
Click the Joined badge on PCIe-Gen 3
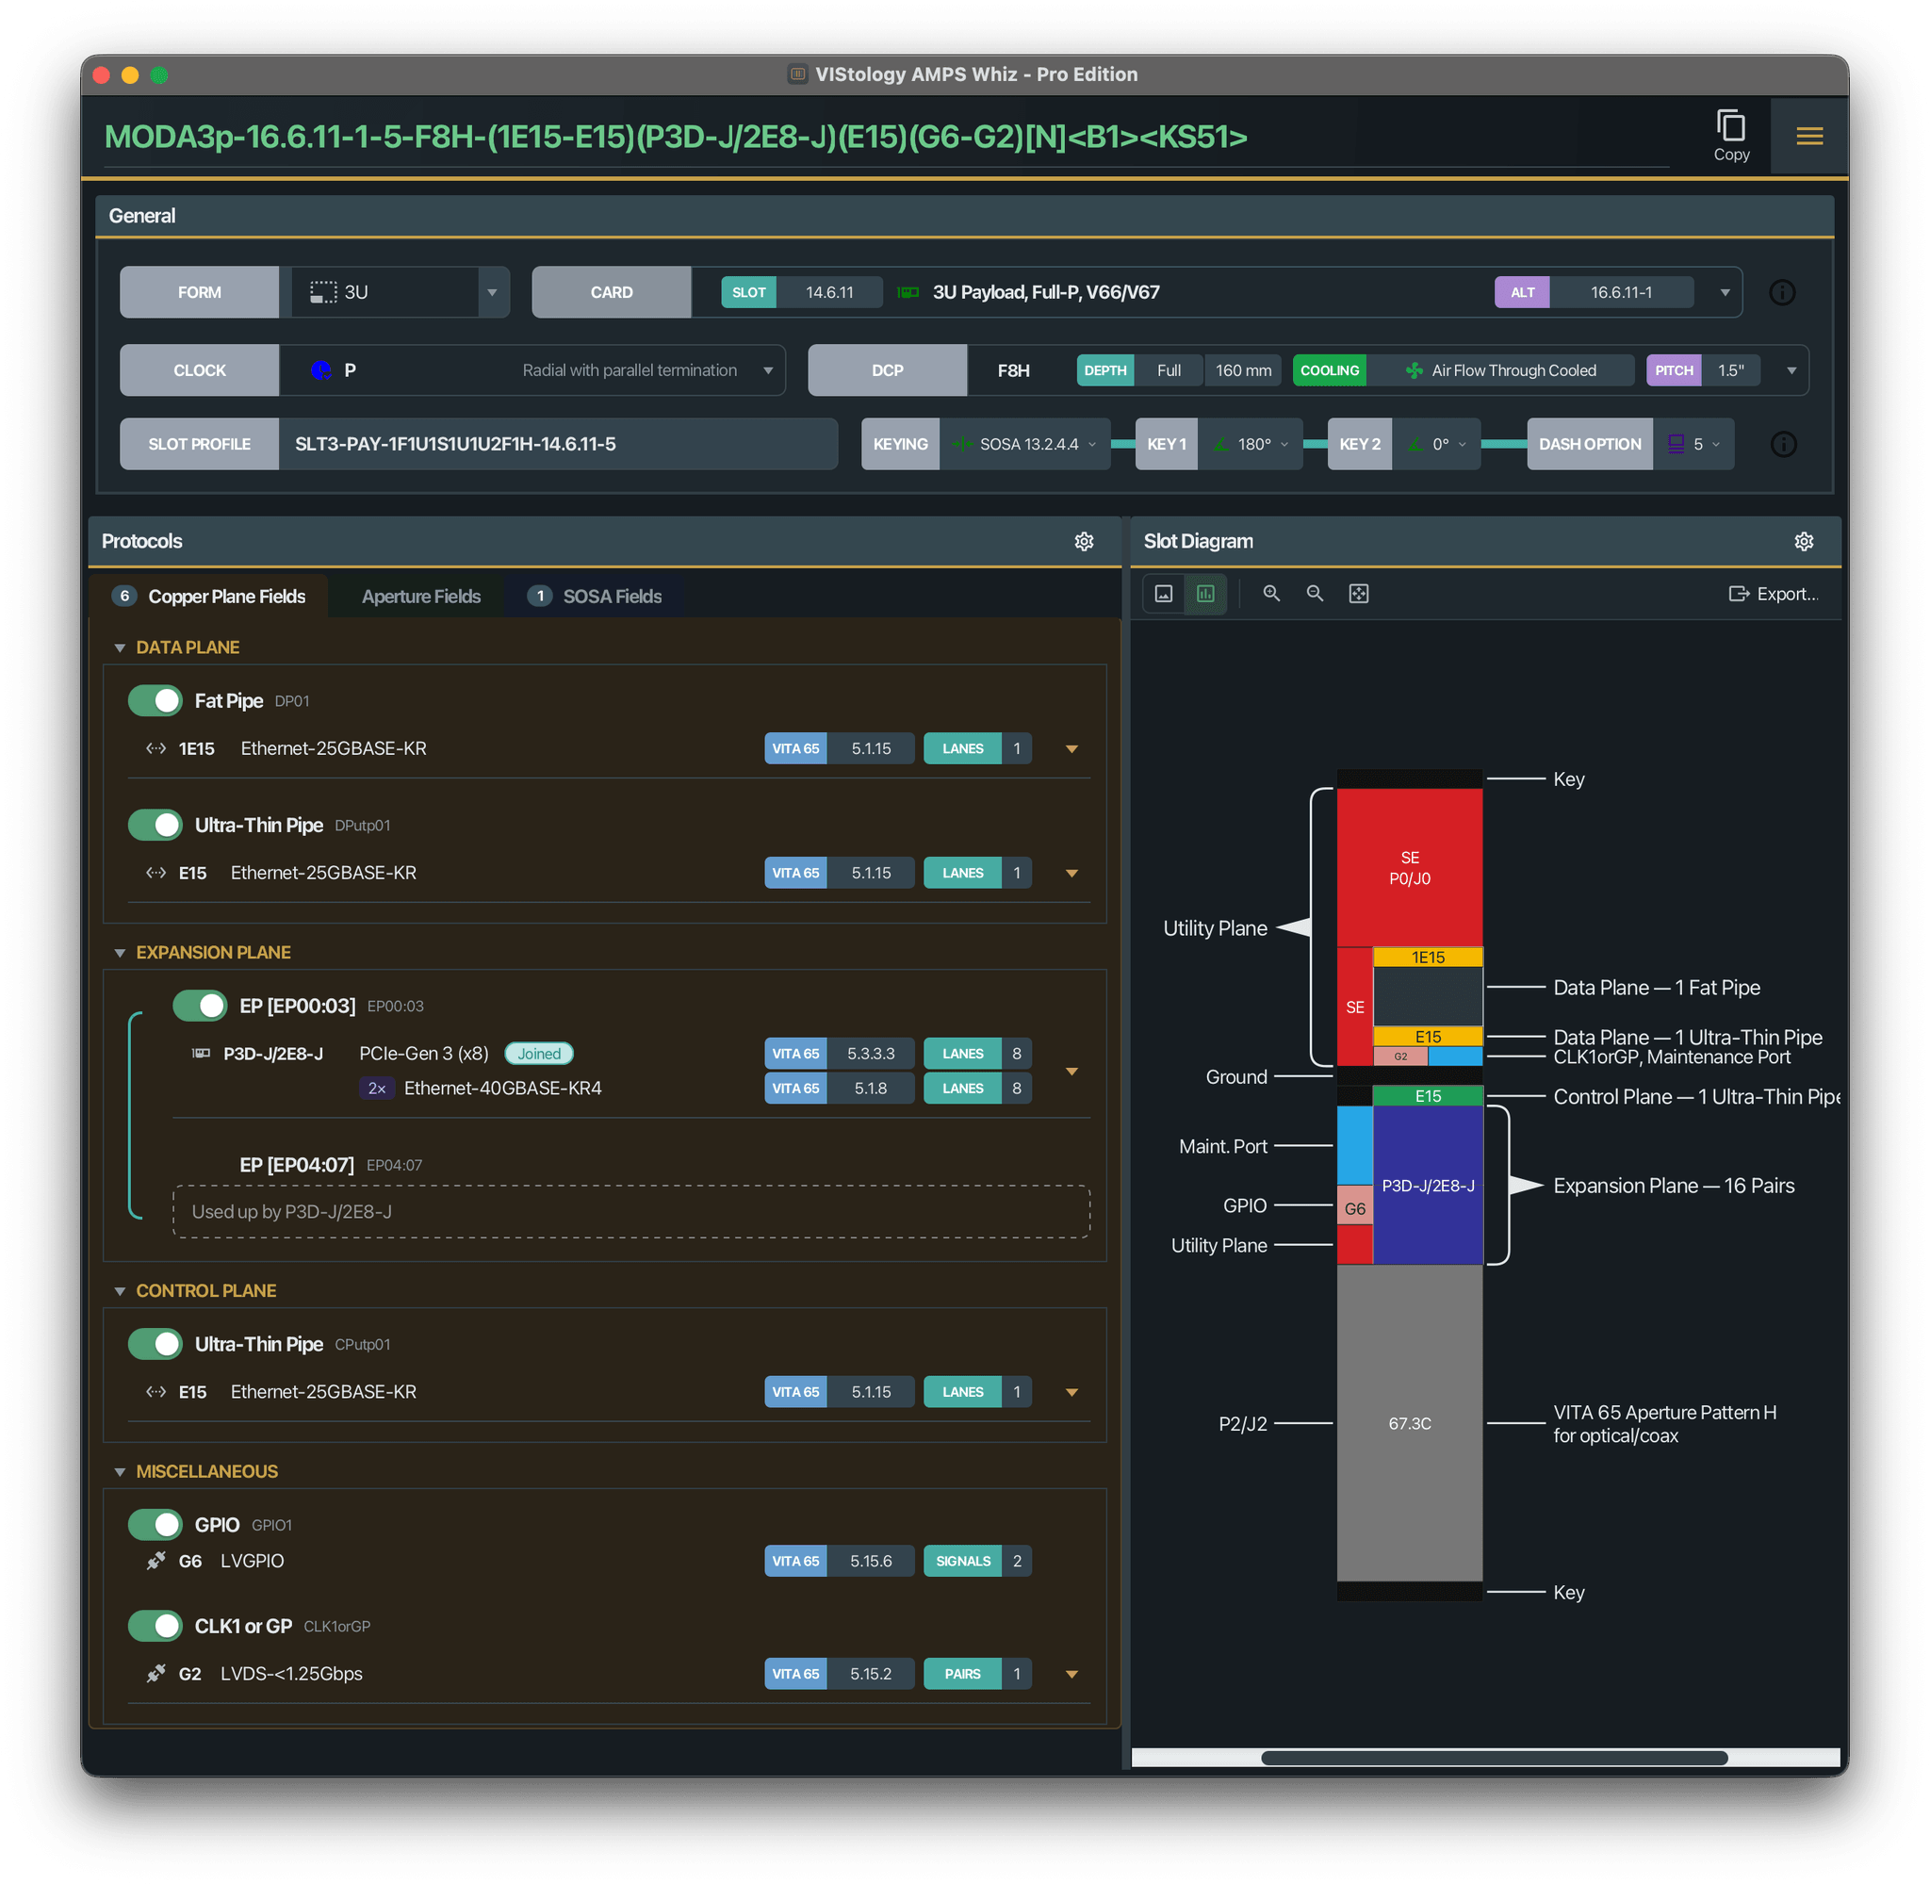(x=538, y=1054)
